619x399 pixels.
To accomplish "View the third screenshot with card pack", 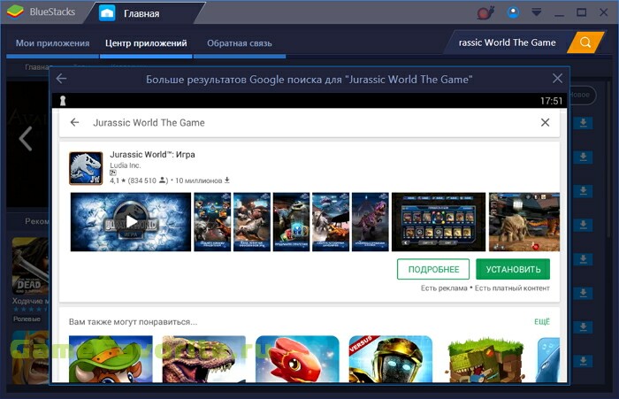I will pos(291,222).
